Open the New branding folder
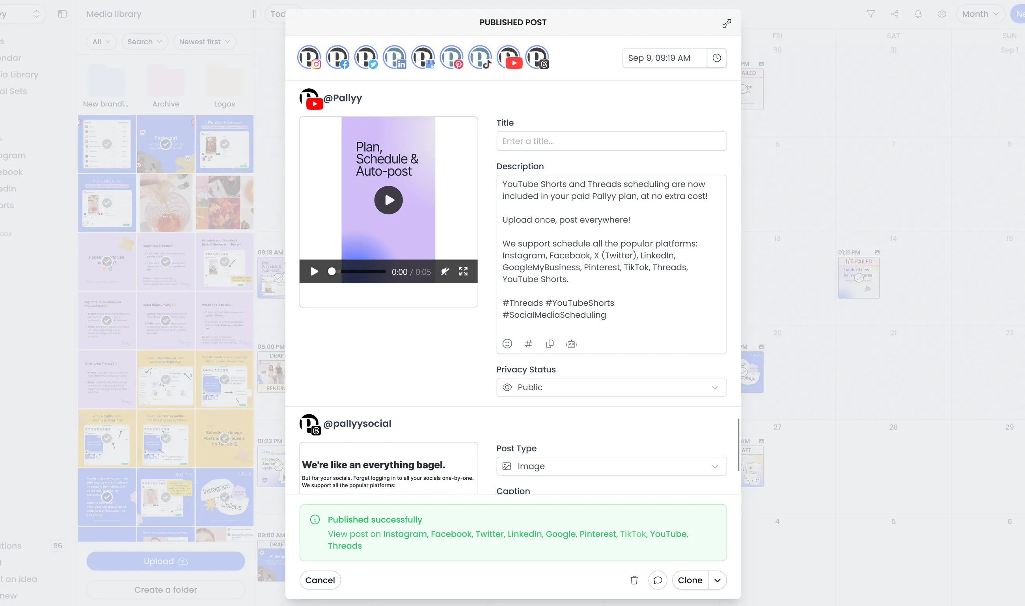Image resolution: width=1025 pixels, height=606 pixels. tap(106, 86)
